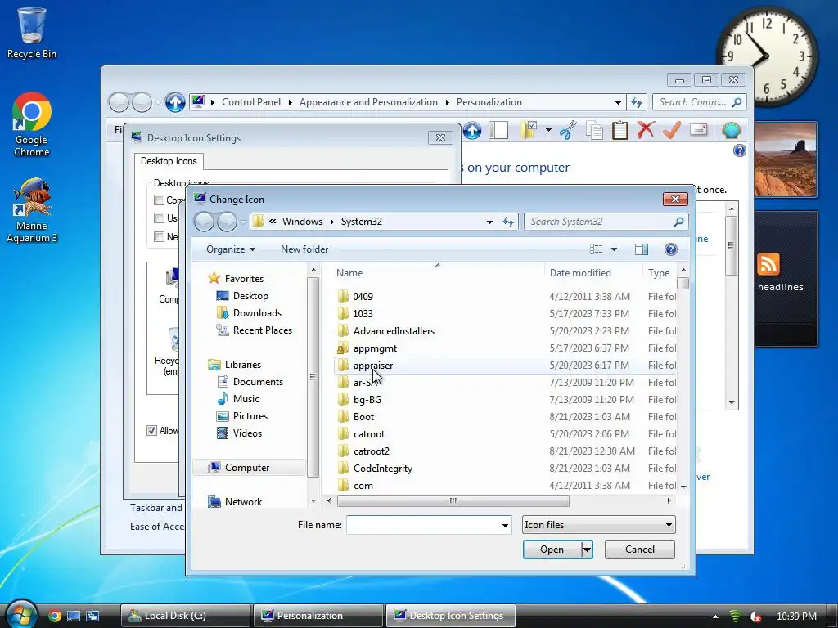Screen dimensions: 838x628
Task: Click the Email envelope icon in Personalization toolbar
Action: tap(698, 129)
